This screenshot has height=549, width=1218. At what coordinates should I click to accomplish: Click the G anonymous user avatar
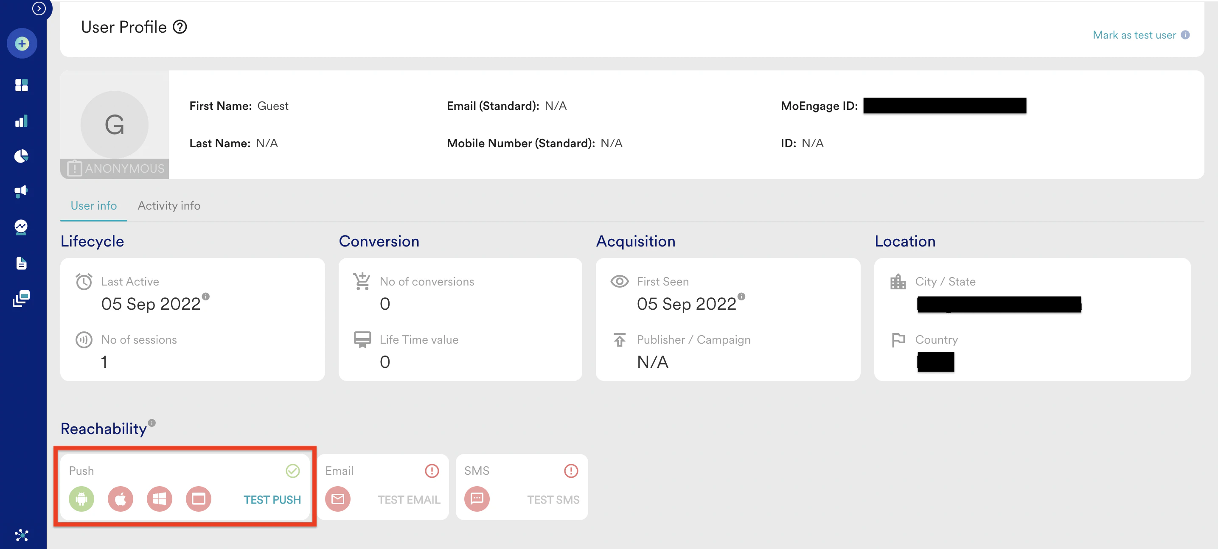pyautogui.click(x=115, y=125)
